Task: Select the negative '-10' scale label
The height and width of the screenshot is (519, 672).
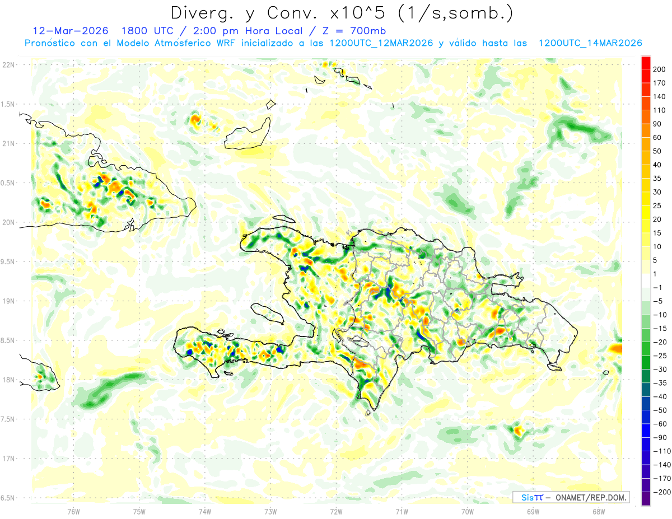Action: 660,315
